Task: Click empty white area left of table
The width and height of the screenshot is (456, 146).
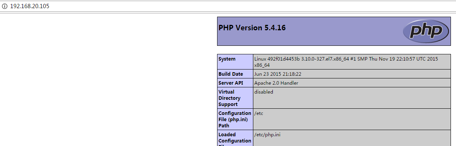Action: (x=108, y=81)
